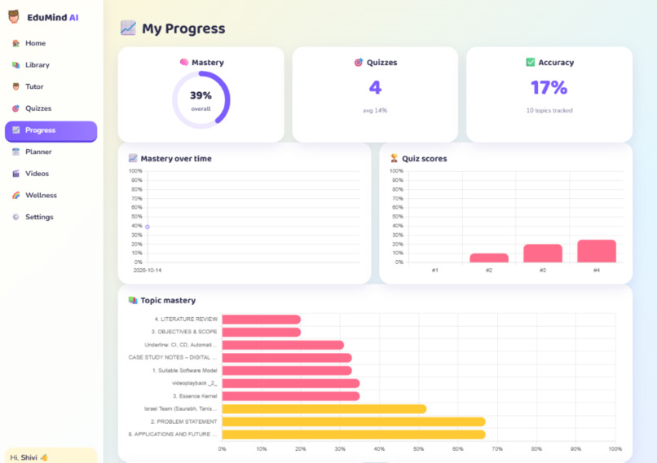
Task: Click the avg 14% text
Action: pyautogui.click(x=375, y=111)
